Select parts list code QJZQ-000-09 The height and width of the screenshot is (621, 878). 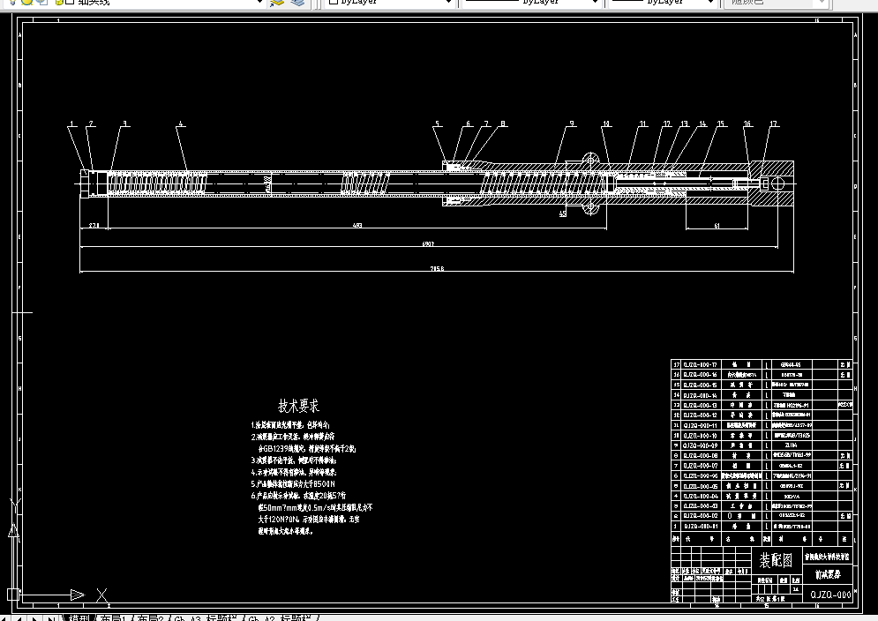[x=700, y=445]
